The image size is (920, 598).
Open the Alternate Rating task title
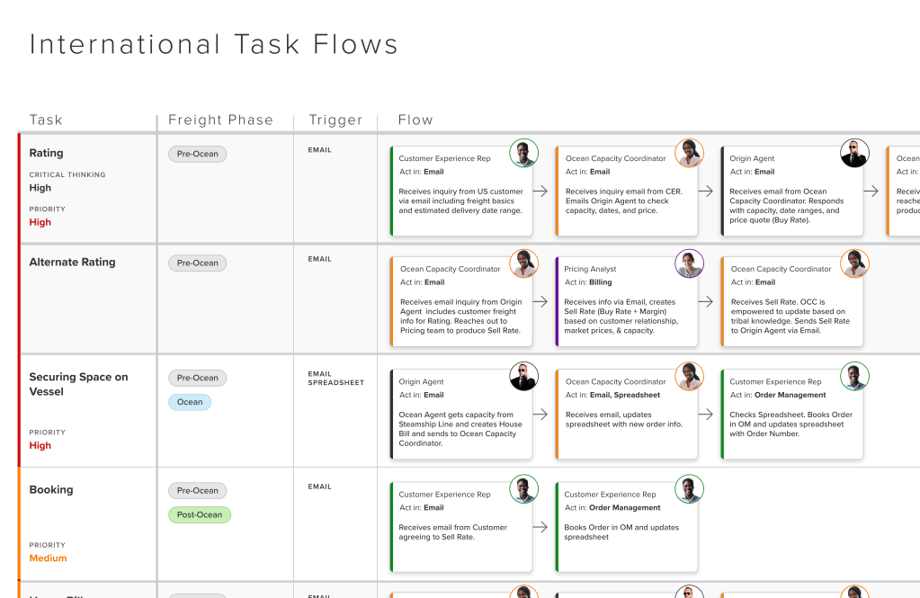[x=72, y=263]
